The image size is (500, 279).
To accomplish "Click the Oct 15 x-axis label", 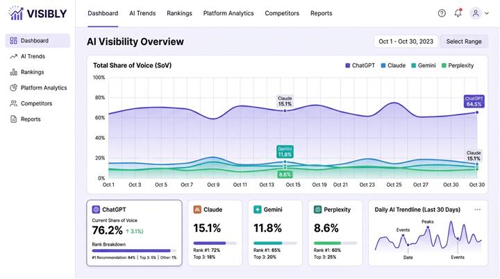I will 293,185.
